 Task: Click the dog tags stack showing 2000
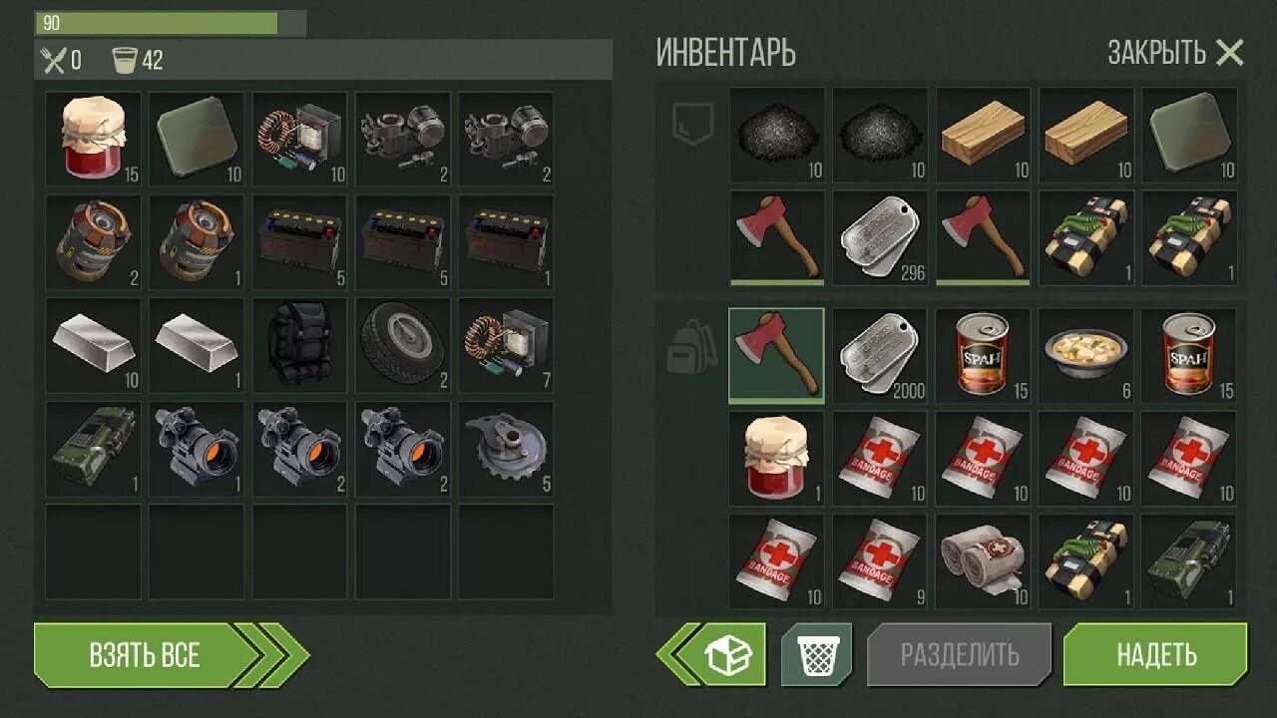tap(881, 356)
